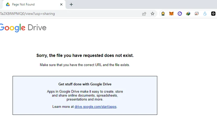
Task: Click the blue water droplet extension
Action: (205, 14)
